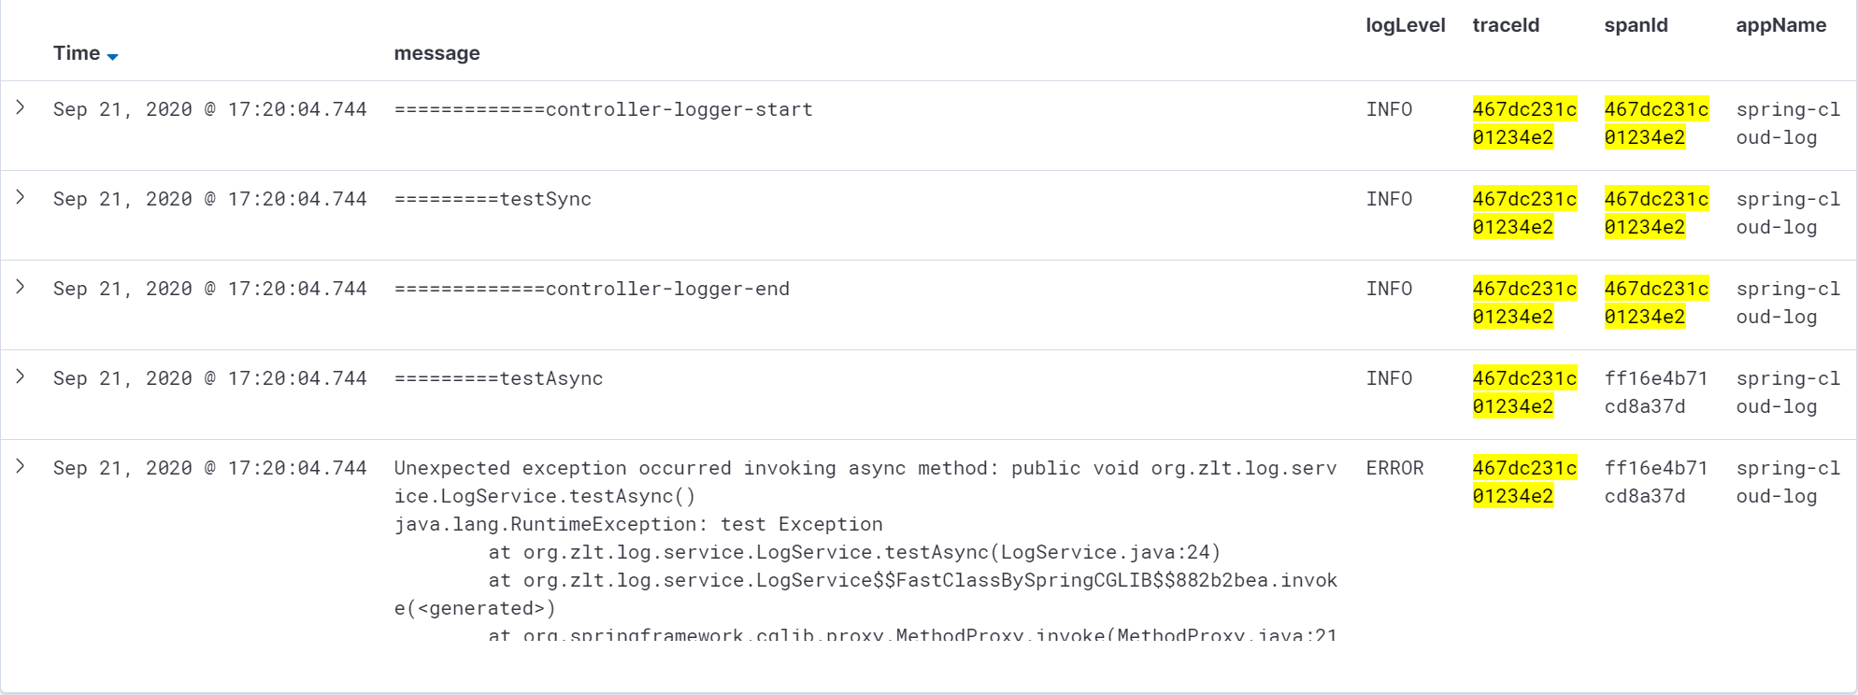
Task: Click spanId ff16e4b71cd8a37d in testAsync row
Action: (x=1655, y=392)
